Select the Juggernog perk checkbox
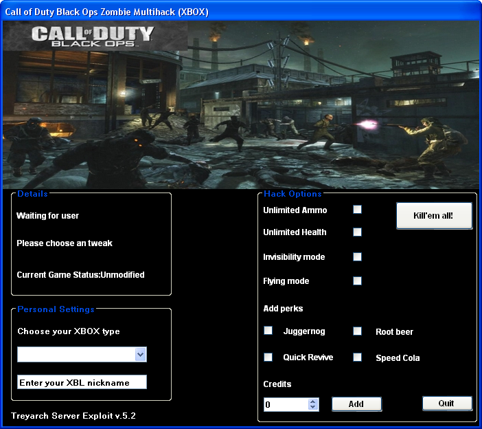The height and width of the screenshot is (429, 482). 268,331
